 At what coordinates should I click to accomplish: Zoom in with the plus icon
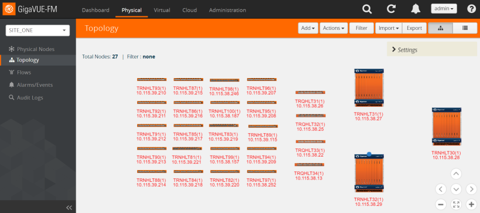point(471,204)
